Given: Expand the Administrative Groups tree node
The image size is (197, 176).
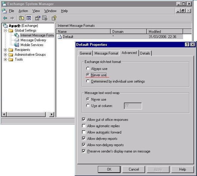Looking at the screenshot, I should click(5, 55).
